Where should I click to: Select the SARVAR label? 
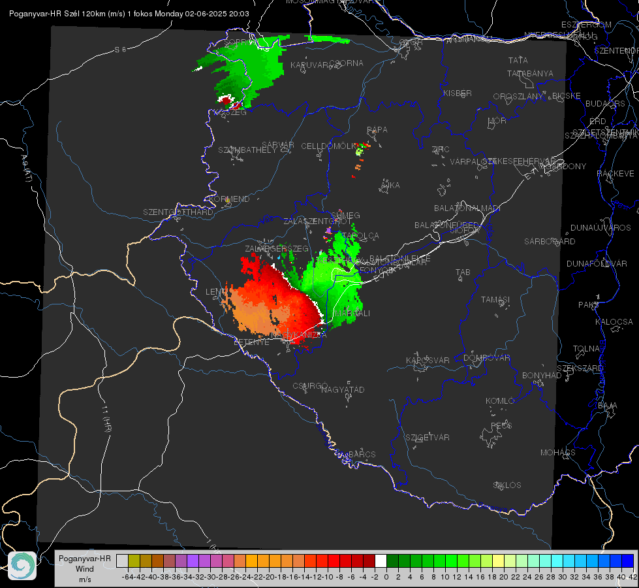pos(278,145)
